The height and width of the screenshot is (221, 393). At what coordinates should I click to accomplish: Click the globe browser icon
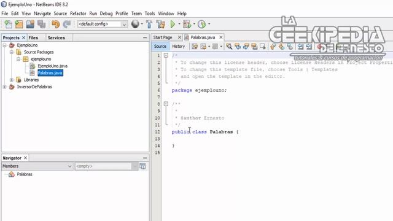click(135, 24)
